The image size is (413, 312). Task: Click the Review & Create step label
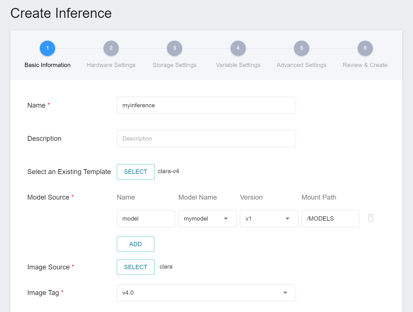[x=365, y=65]
